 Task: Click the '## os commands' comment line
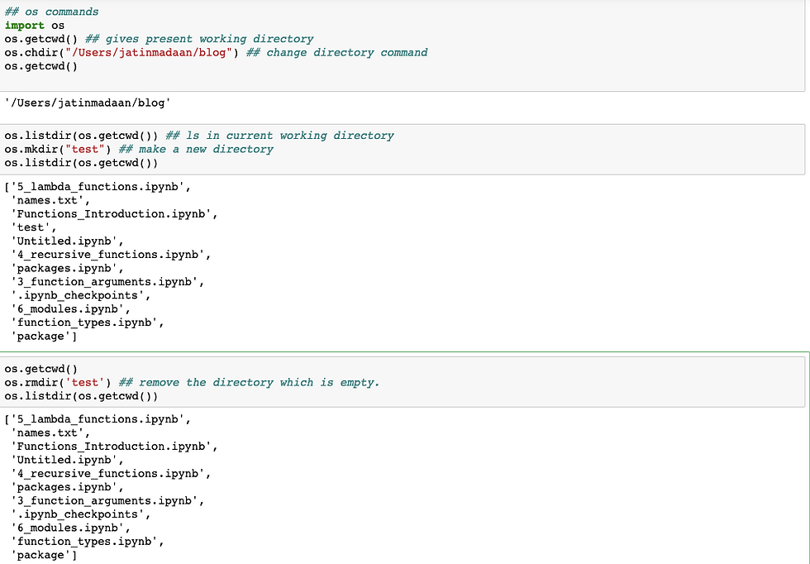tap(51, 12)
